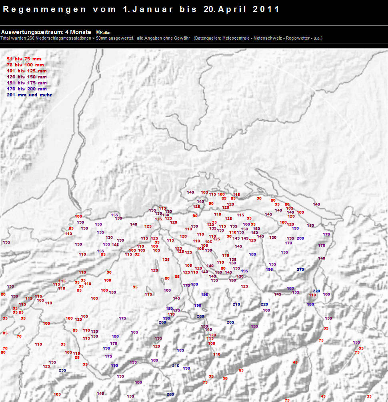
Task: Click the 50 mm station value
Action: [225, 378]
